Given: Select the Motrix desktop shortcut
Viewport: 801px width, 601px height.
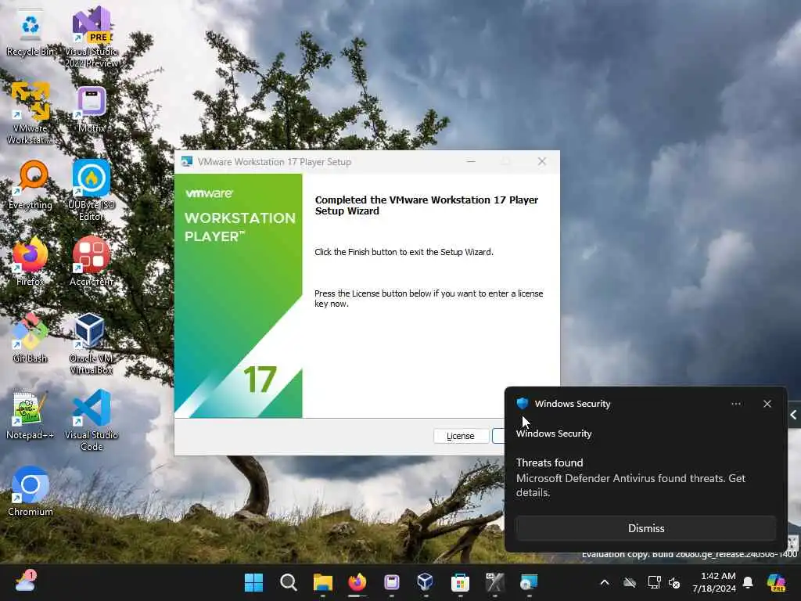Looking at the screenshot, I should [x=92, y=110].
